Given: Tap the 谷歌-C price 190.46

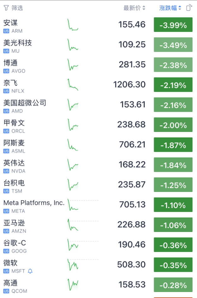Looking at the screenshot, I should [132, 245].
